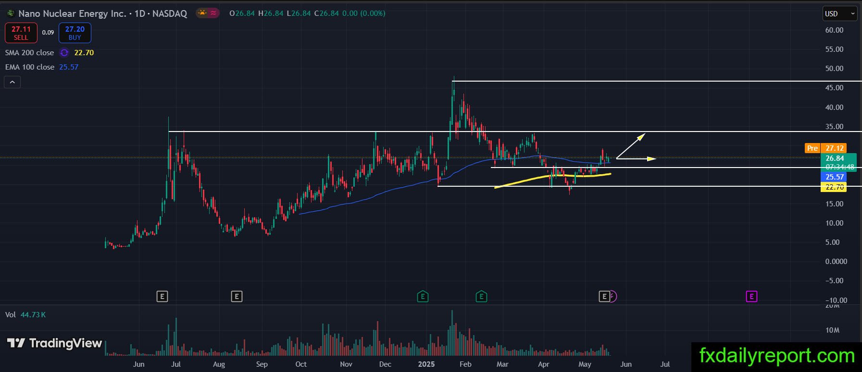Click the open value O26.84

(x=242, y=13)
